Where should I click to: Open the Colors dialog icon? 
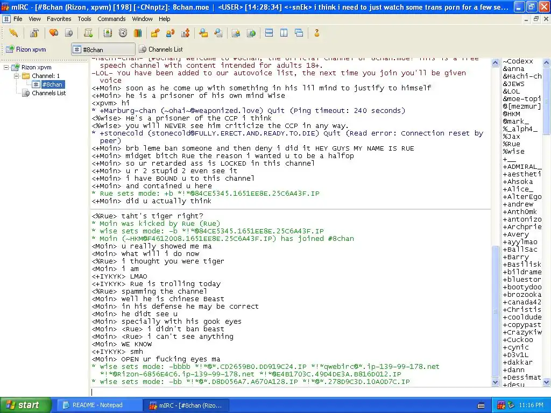click(x=138, y=33)
